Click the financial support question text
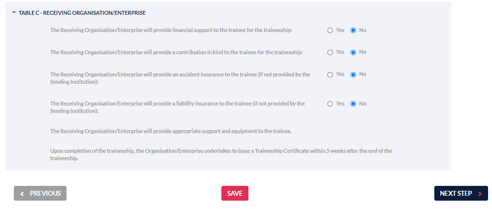This screenshot has width=492, height=212. click(x=171, y=30)
